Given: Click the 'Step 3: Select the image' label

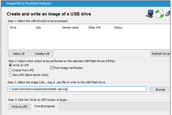Looking at the screenshot, I should (x=57, y=82).
